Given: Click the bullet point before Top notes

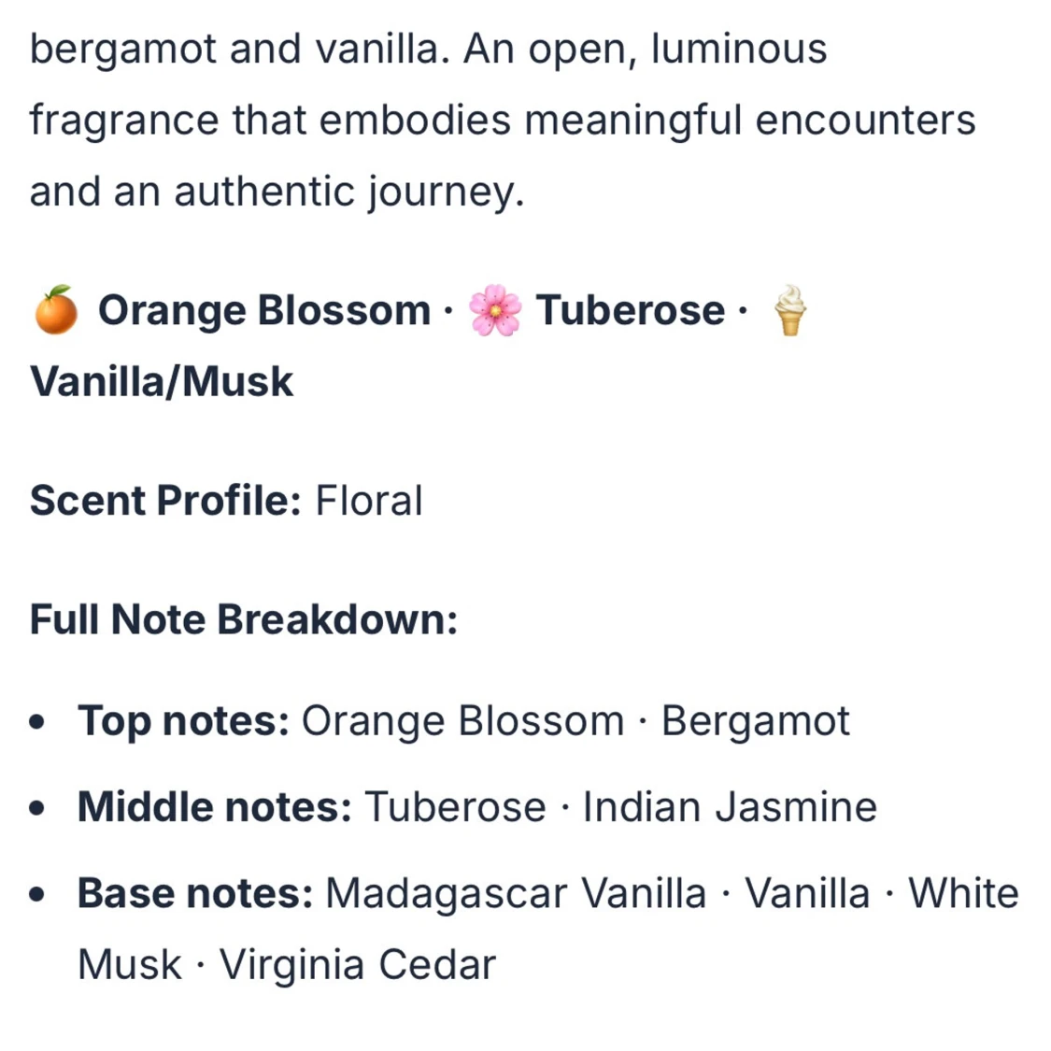Looking at the screenshot, I should tap(37, 722).
